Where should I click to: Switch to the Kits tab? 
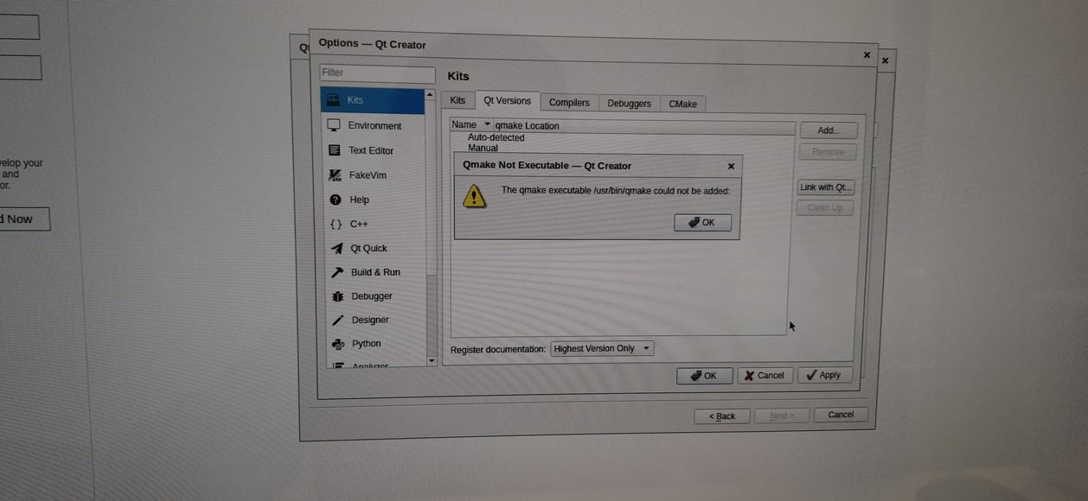click(x=458, y=101)
